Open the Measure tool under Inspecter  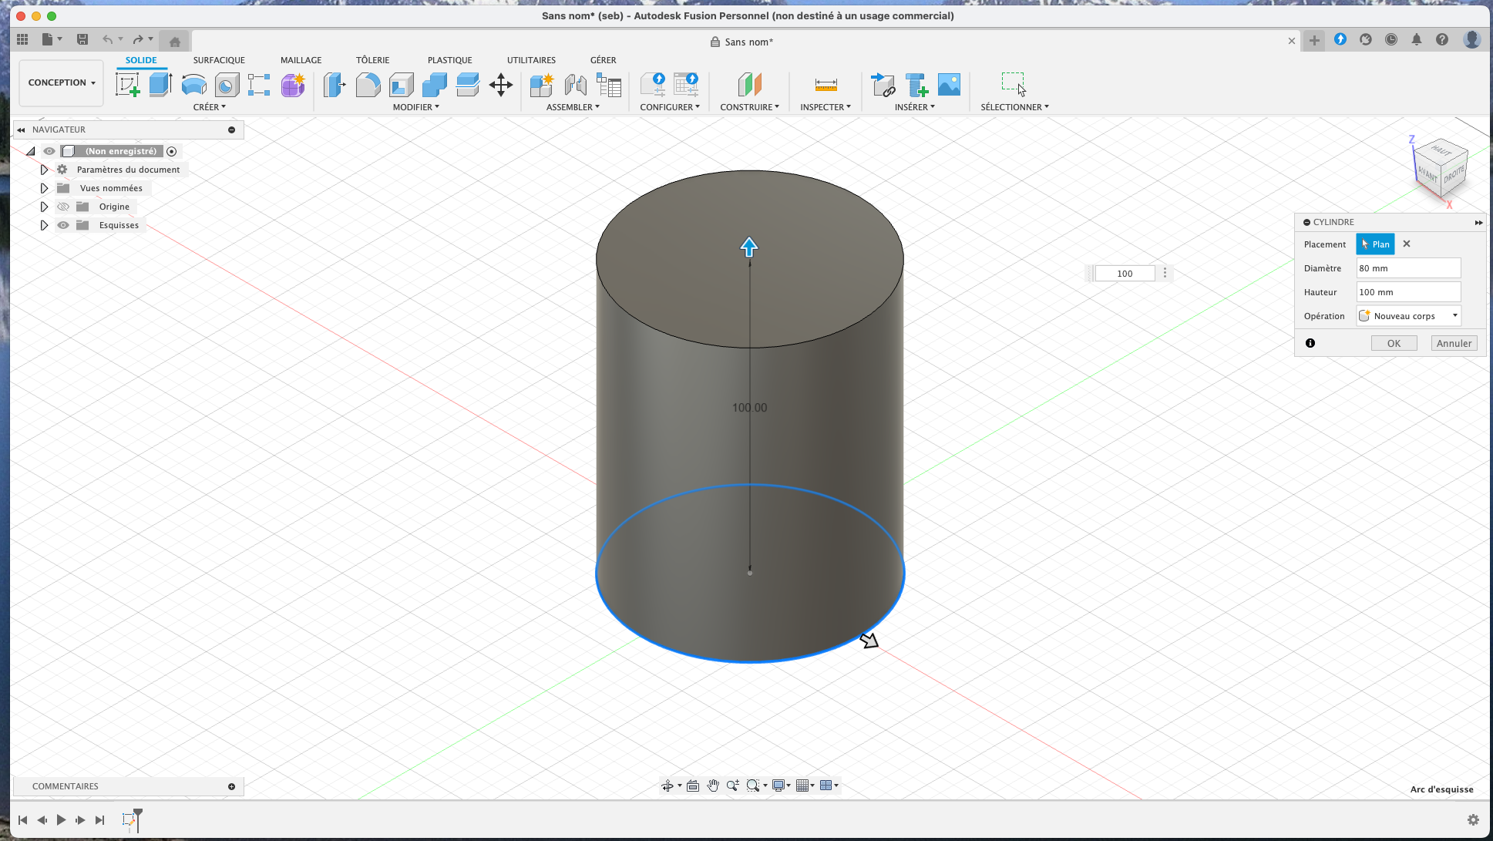826,85
